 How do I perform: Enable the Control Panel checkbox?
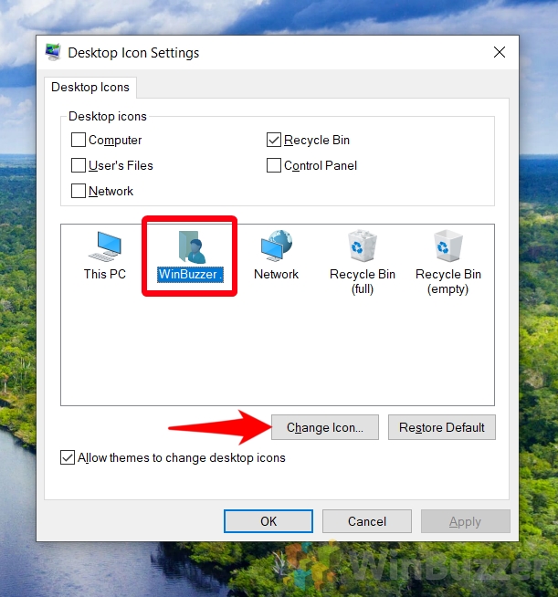coord(274,165)
